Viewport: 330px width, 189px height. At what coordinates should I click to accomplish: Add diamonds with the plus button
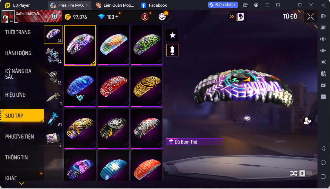point(117,17)
